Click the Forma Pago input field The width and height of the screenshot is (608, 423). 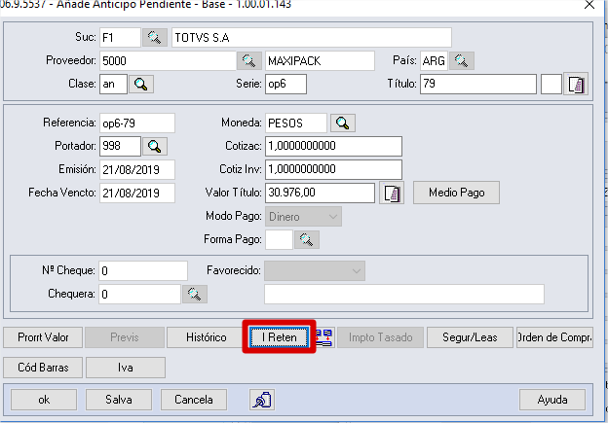(279, 239)
